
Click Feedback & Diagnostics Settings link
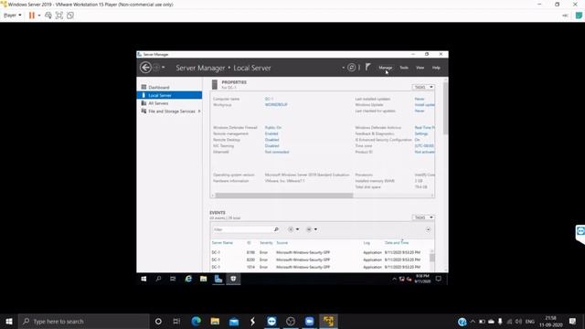[x=421, y=133]
